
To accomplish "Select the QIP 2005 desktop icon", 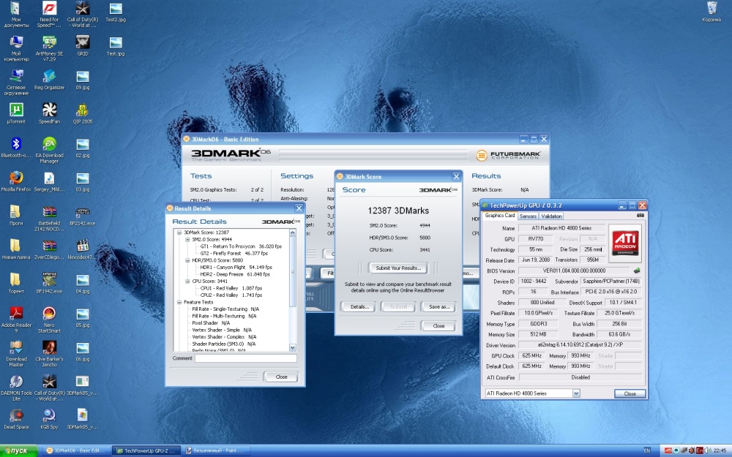I will [83, 113].
